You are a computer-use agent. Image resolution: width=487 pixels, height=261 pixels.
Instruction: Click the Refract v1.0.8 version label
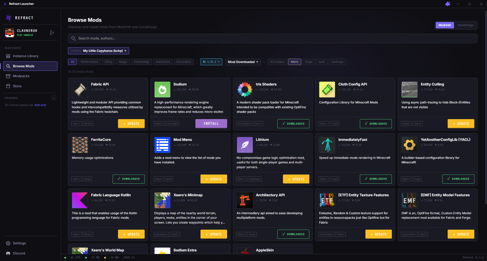[x=473, y=258]
